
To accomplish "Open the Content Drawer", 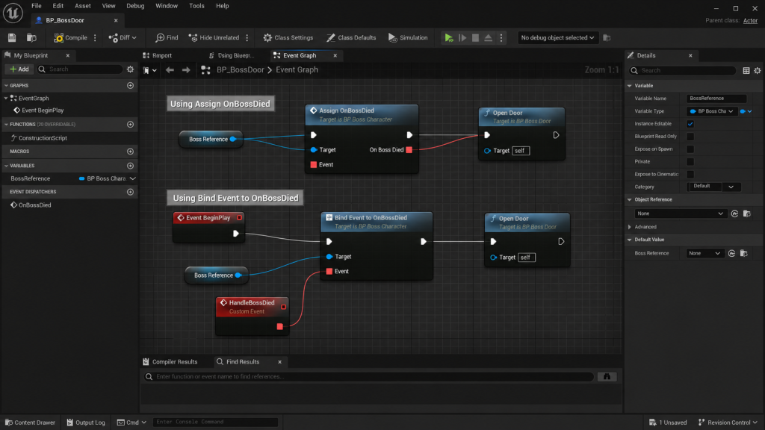I will 30,423.
